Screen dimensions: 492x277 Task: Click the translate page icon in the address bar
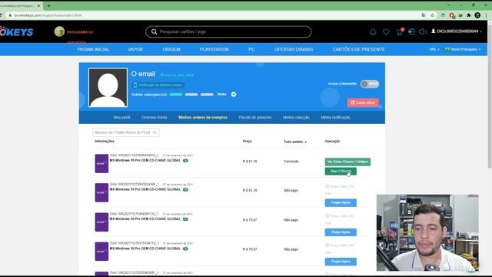click(424, 15)
